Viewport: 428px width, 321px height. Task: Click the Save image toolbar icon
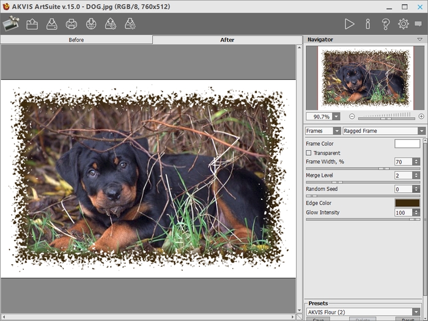point(51,24)
